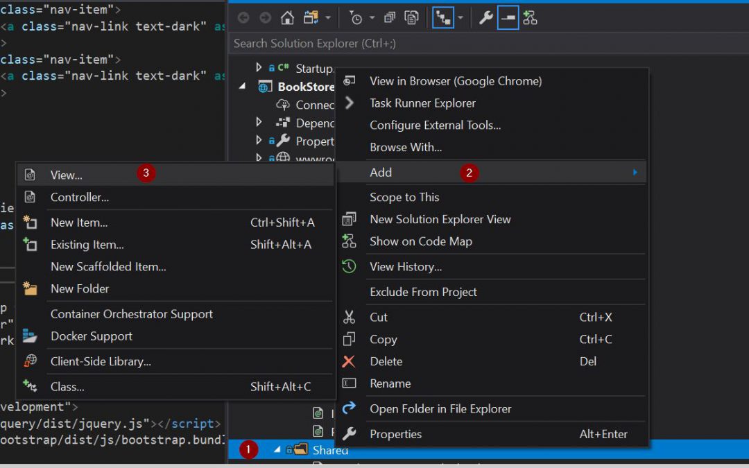Choose Controller... in the Add submenu
Viewport: 749px width, 468px height.
[x=79, y=198]
